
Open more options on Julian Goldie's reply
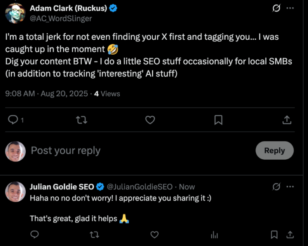pos(290,187)
